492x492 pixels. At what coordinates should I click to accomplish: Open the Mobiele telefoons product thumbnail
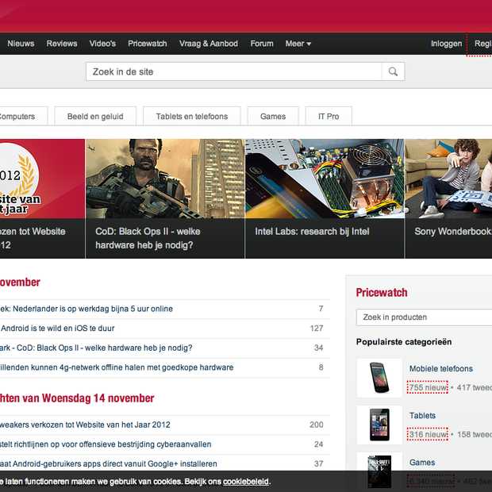(x=379, y=378)
